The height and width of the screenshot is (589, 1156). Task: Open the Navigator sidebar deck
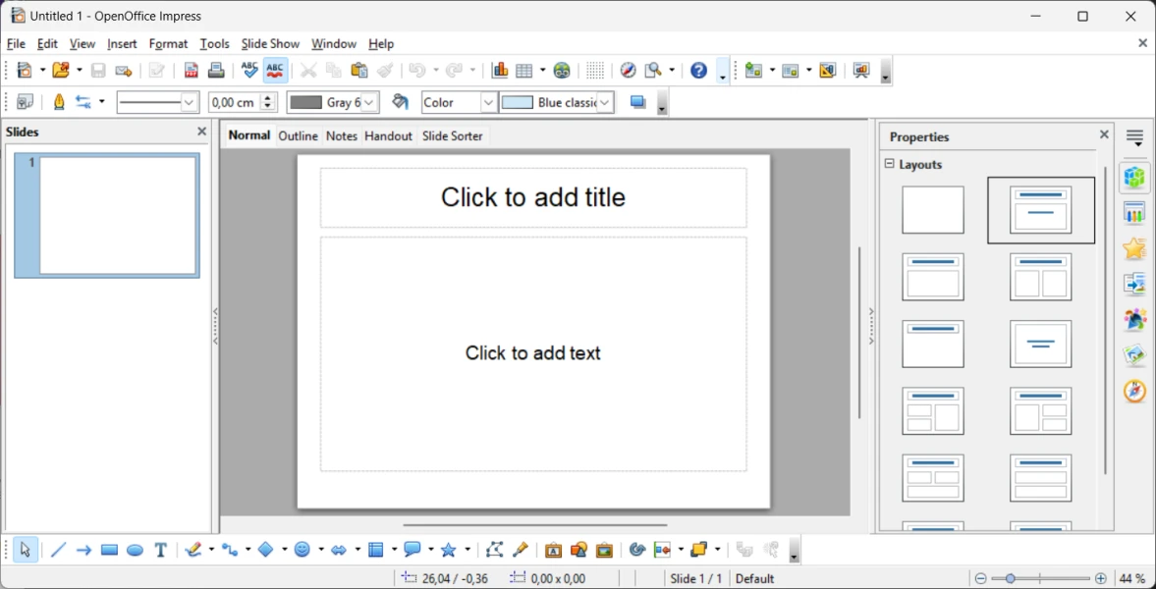point(1134,391)
